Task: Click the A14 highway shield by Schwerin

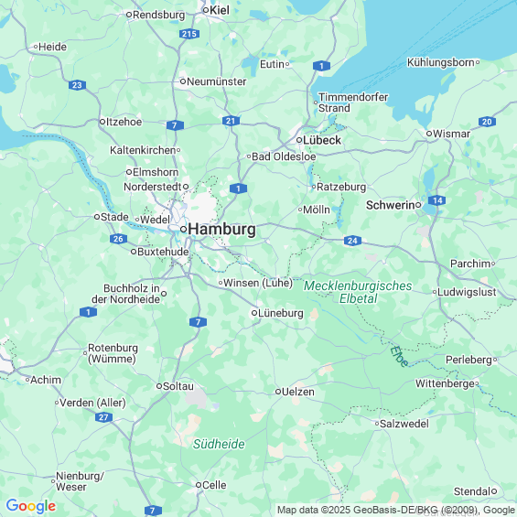Action: pos(436,200)
